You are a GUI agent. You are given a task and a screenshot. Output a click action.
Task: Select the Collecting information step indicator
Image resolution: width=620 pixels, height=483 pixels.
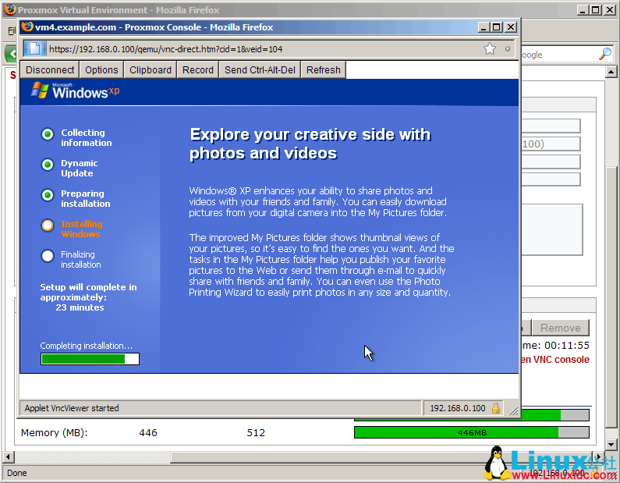point(48,134)
